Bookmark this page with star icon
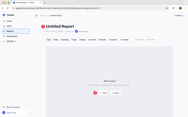Image resolution: width=188 pixels, height=117 pixels. pos(167,8)
